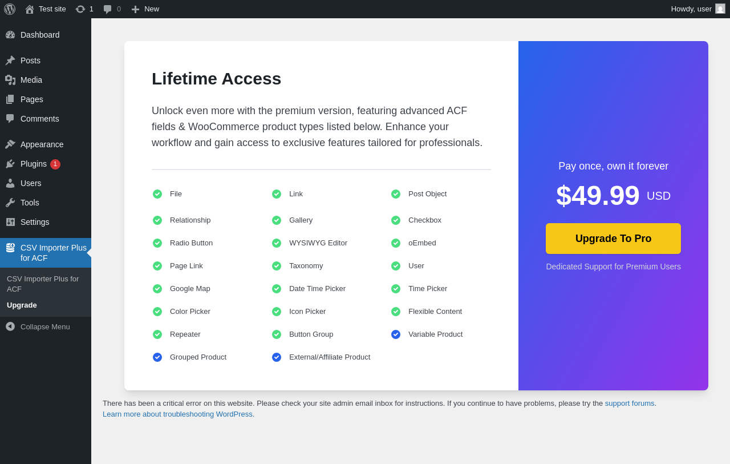Click the Posts pin icon
The height and width of the screenshot is (464, 730).
pyautogui.click(x=10, y=60)
